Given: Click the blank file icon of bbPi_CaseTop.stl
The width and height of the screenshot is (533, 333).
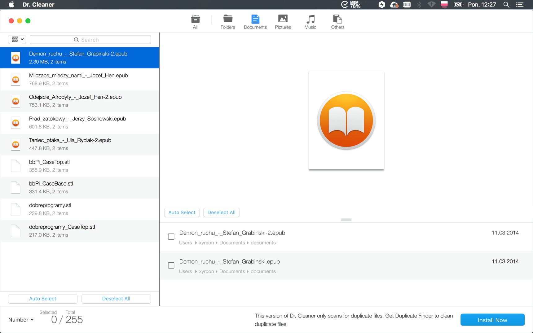Looking at the screenshot, I should pyautogui.click(x=15, y=166).
